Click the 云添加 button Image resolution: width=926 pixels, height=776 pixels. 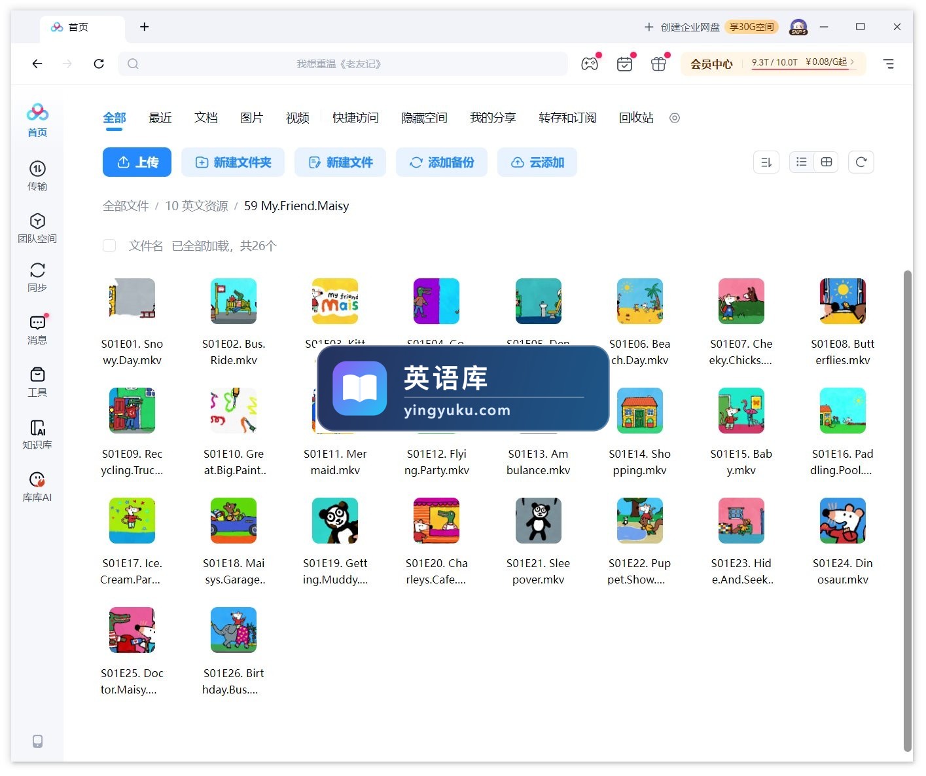(x=537, y=162)
